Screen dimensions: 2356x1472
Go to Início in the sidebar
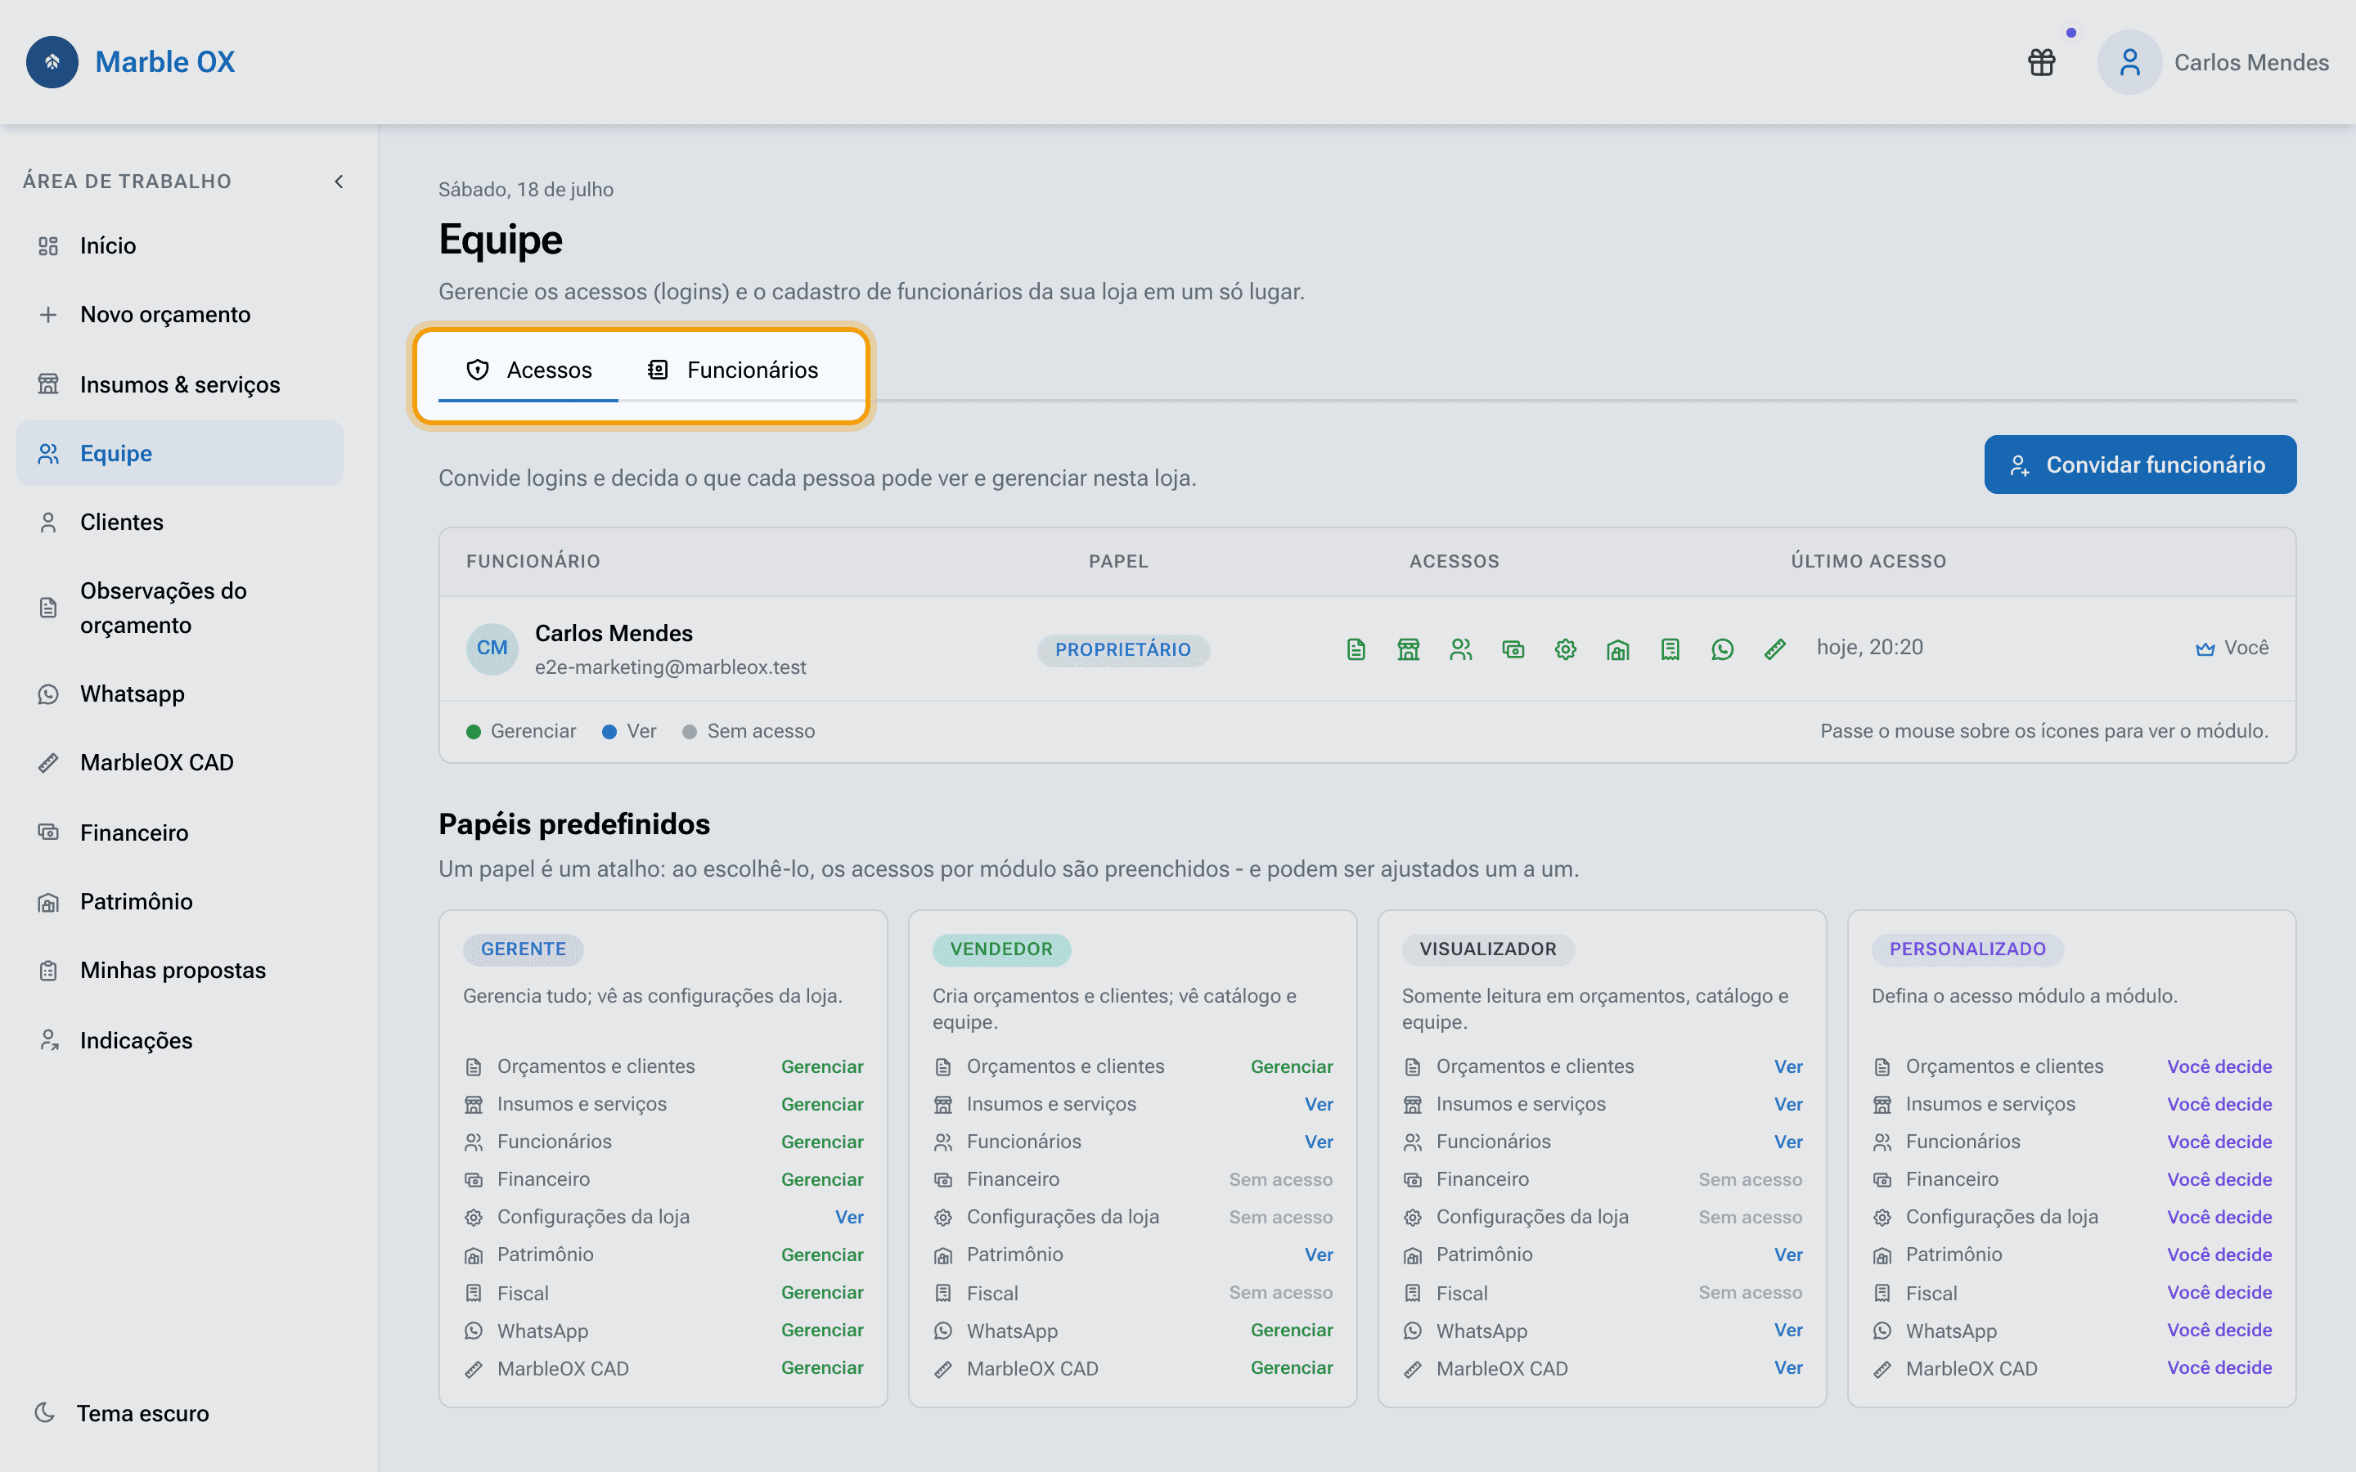(180, 245)
